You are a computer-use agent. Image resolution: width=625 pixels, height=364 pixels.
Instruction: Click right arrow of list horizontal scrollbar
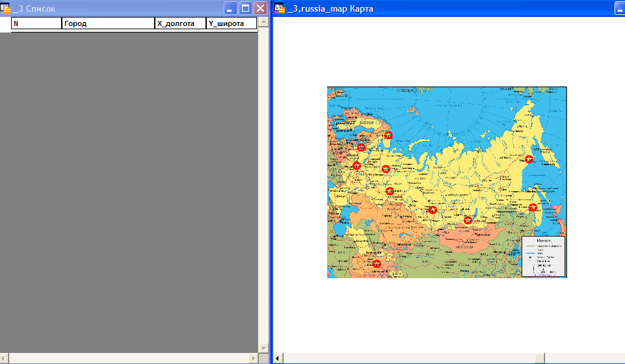coord(253,358)
